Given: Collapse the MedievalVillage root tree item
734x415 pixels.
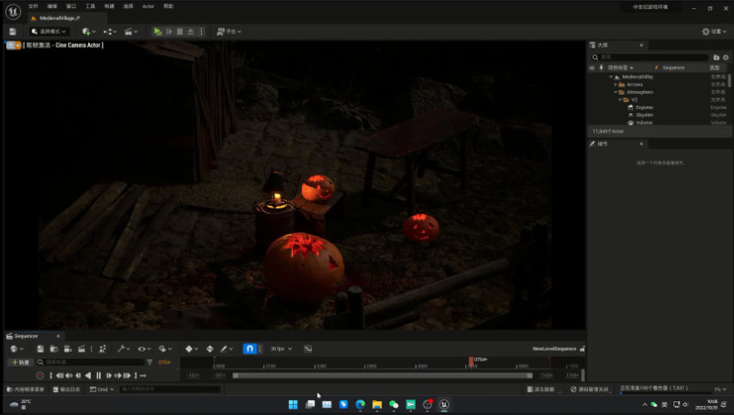Looking at the screenshot, I should click(x=611, y=77).
